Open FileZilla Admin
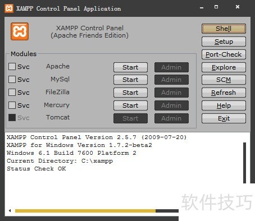Image resolution: width=255 pixels, height=221 pixels. pos(171,93)
